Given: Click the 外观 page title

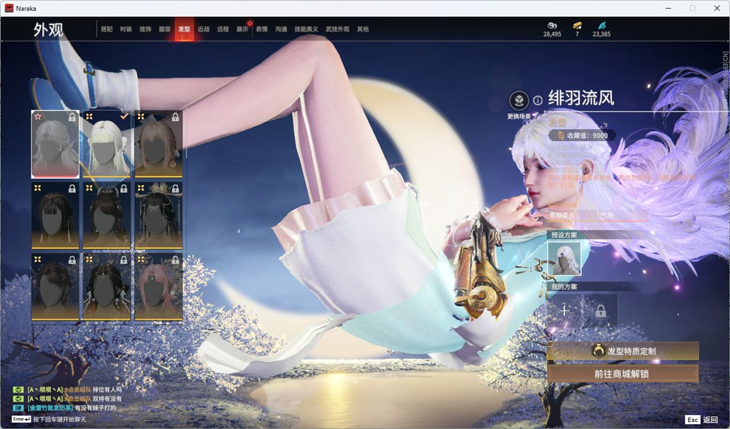Looking at the screenshot, I should click(48, 29).
